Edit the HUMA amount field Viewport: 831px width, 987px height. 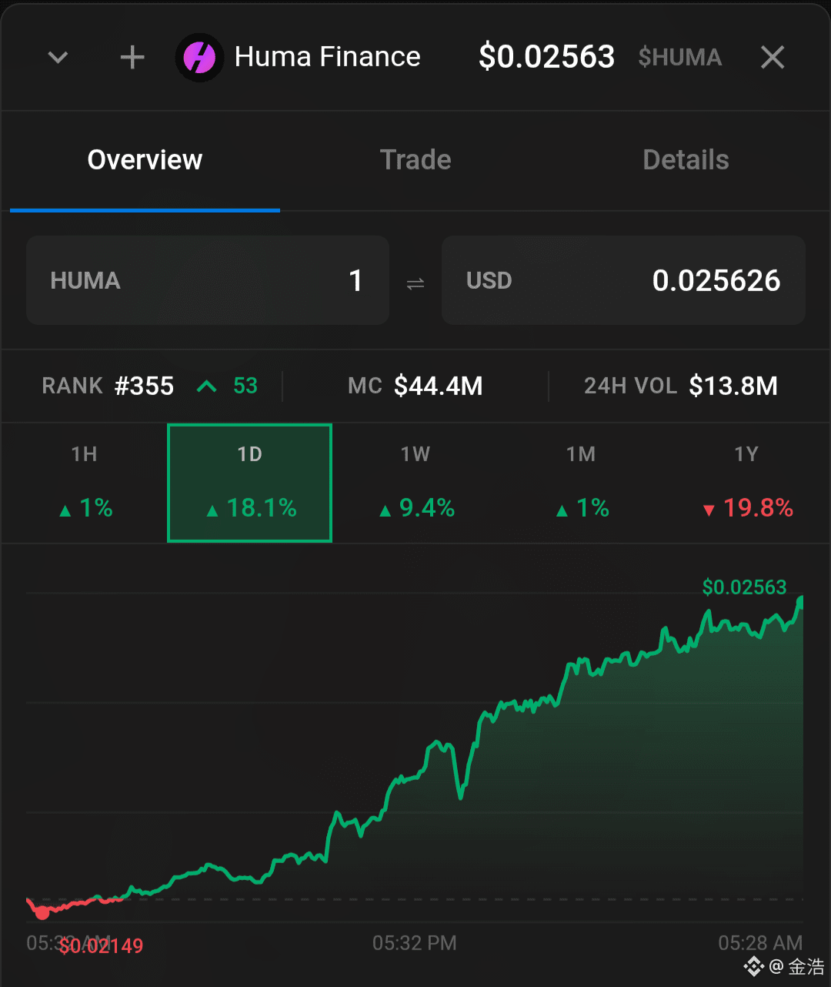208,280
